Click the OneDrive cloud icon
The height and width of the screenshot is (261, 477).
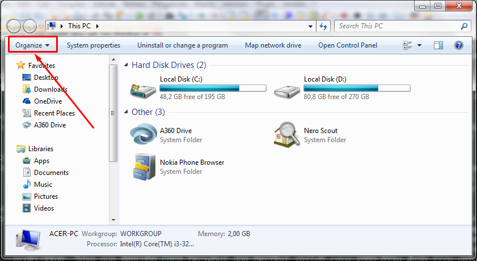pyautogui.click(x=27, y=101)
